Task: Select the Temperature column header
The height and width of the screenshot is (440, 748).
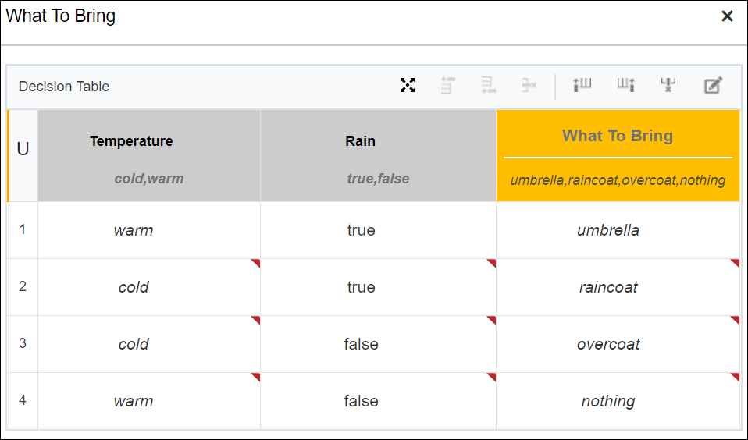Action: point(149,155)
